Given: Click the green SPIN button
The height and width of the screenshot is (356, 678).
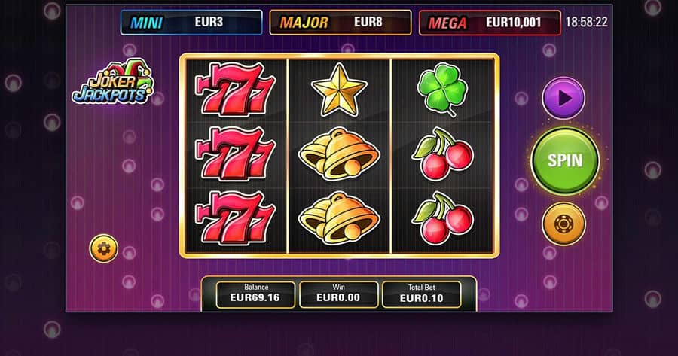Looking at the screenshot, I should [x=565, y=160].
